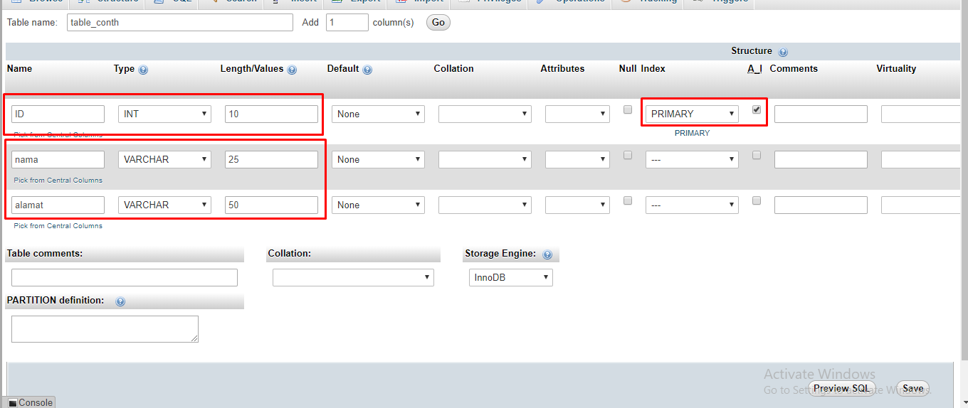Open Collation dropdown in the ID row
Image resolution: width=968 pixels, height=408 pixels.
(485, 114)
